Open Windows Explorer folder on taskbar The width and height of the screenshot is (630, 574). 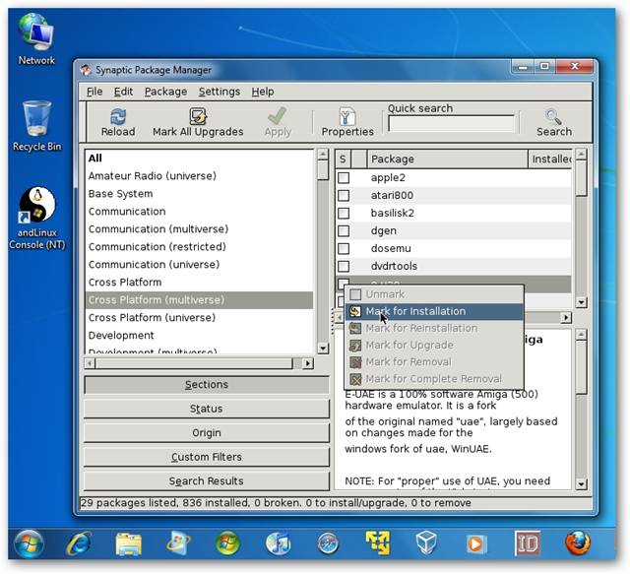(x=128, y=544)
